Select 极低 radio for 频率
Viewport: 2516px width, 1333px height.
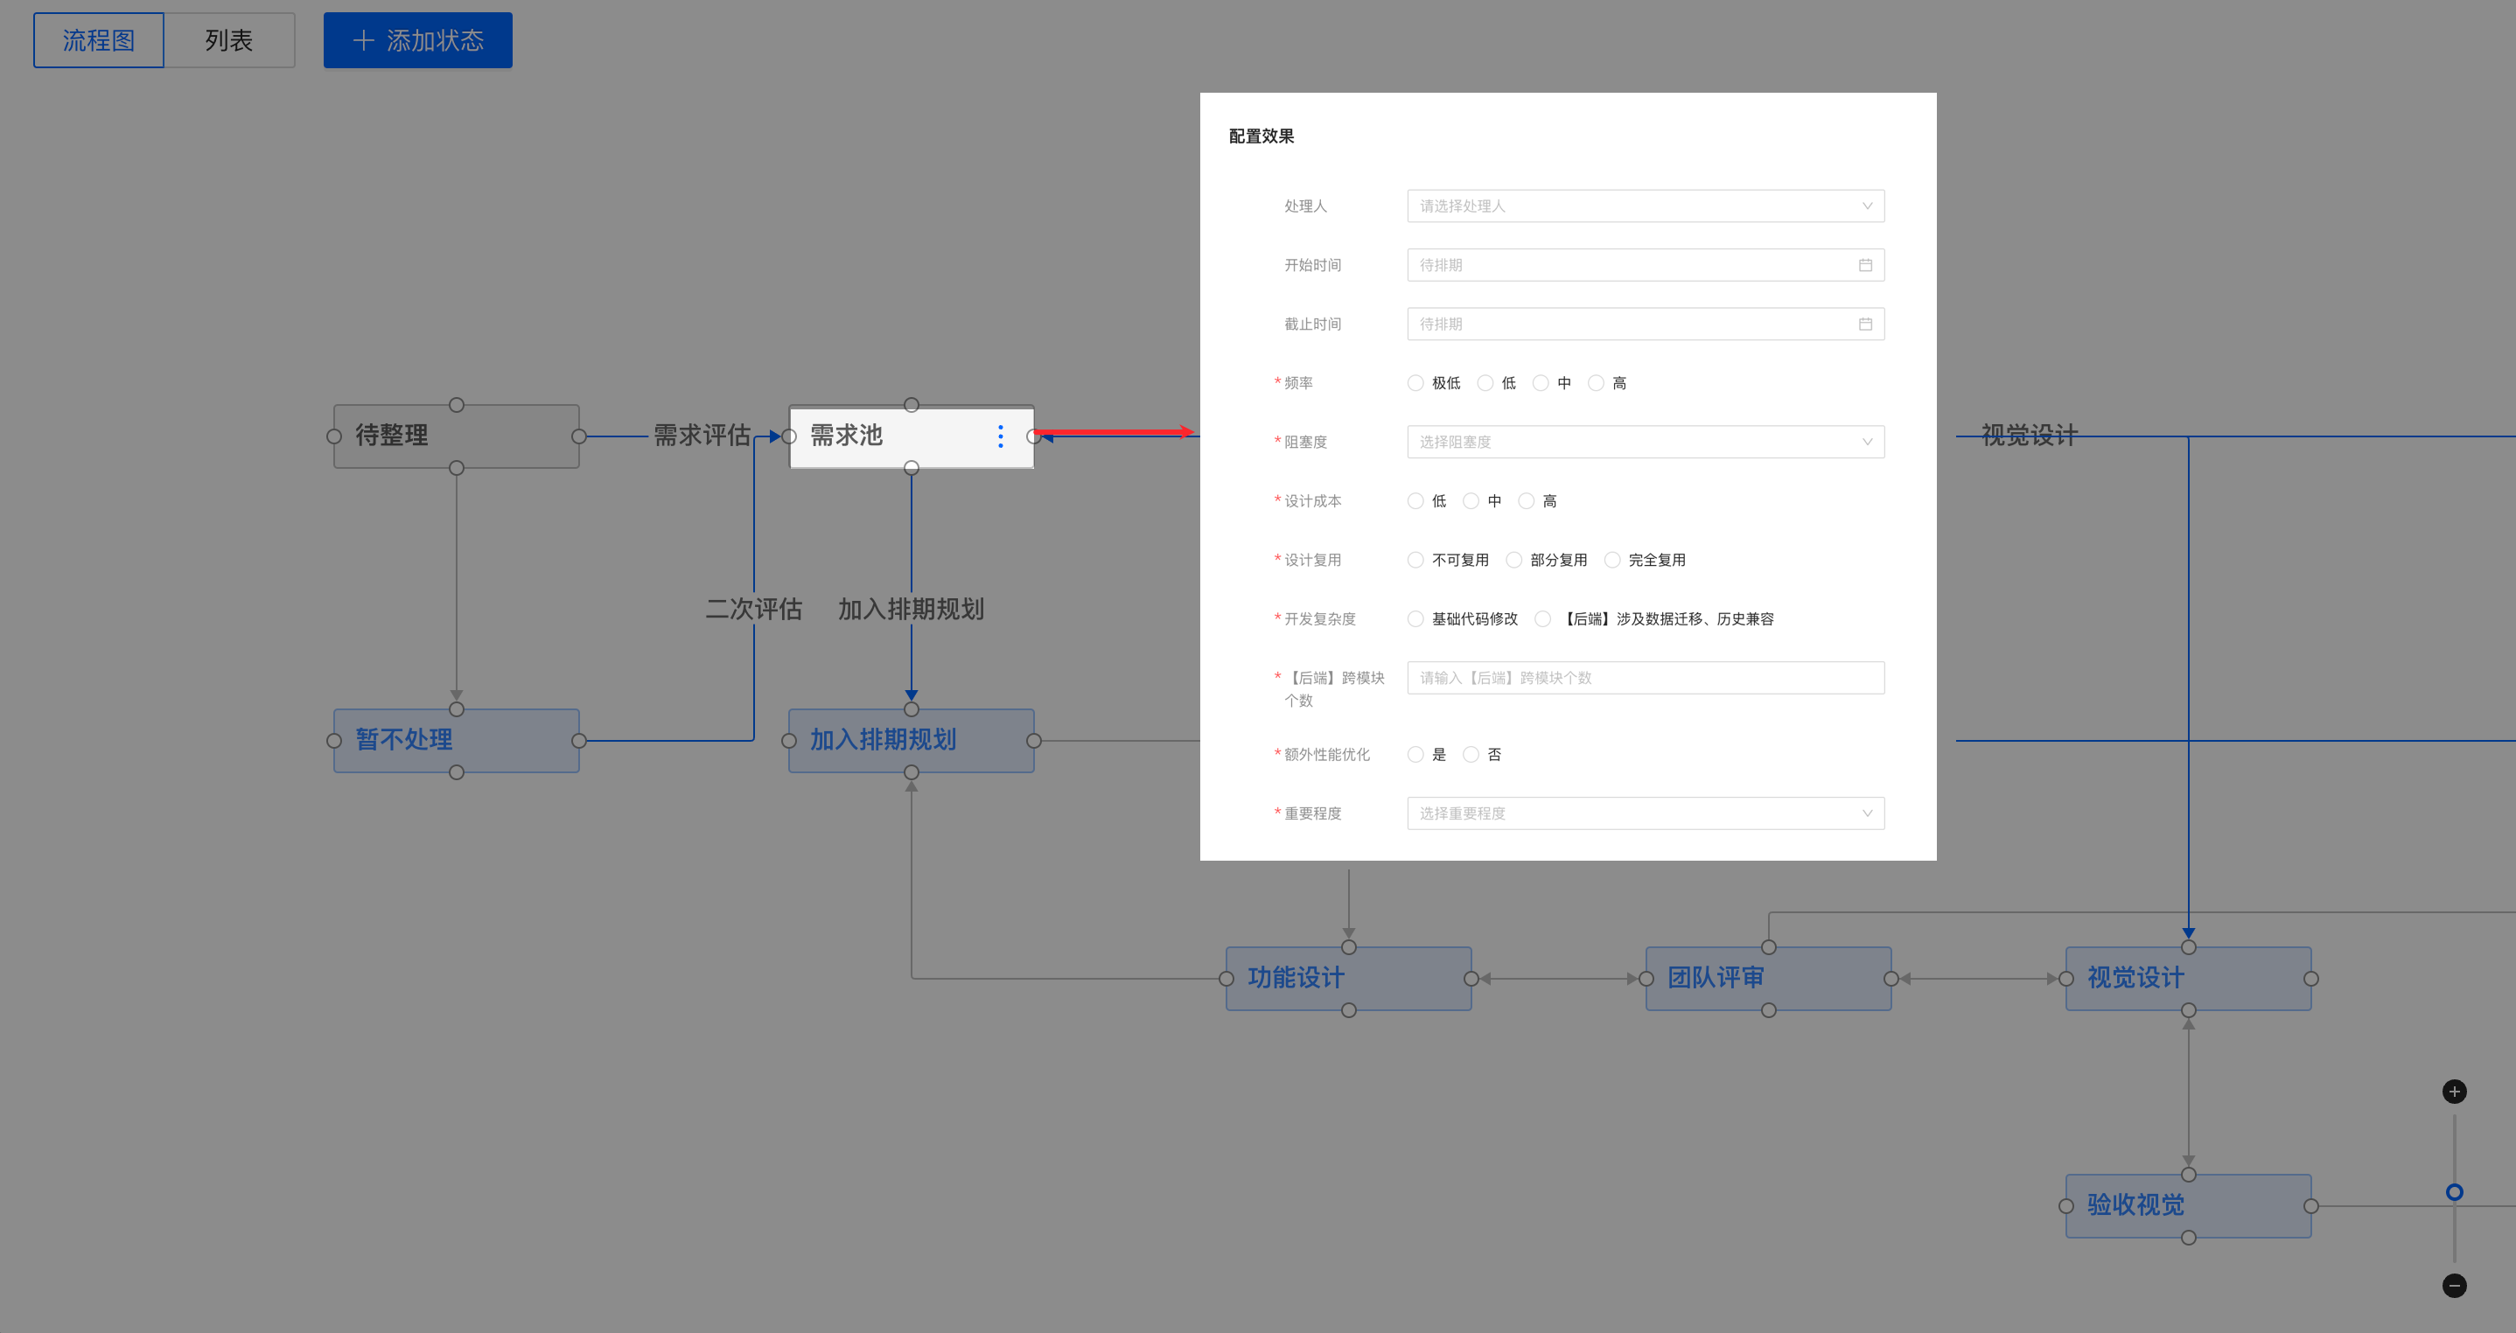pos(1415,383)
